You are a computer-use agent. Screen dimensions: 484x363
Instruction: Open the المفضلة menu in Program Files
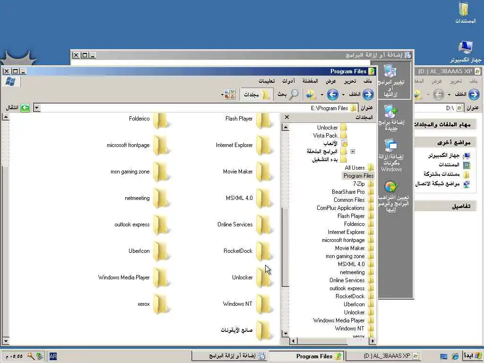click(x=310, y=81)
